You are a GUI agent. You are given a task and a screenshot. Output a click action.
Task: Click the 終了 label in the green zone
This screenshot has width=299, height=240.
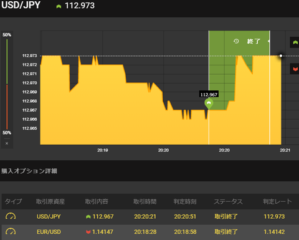click(254, 41)
